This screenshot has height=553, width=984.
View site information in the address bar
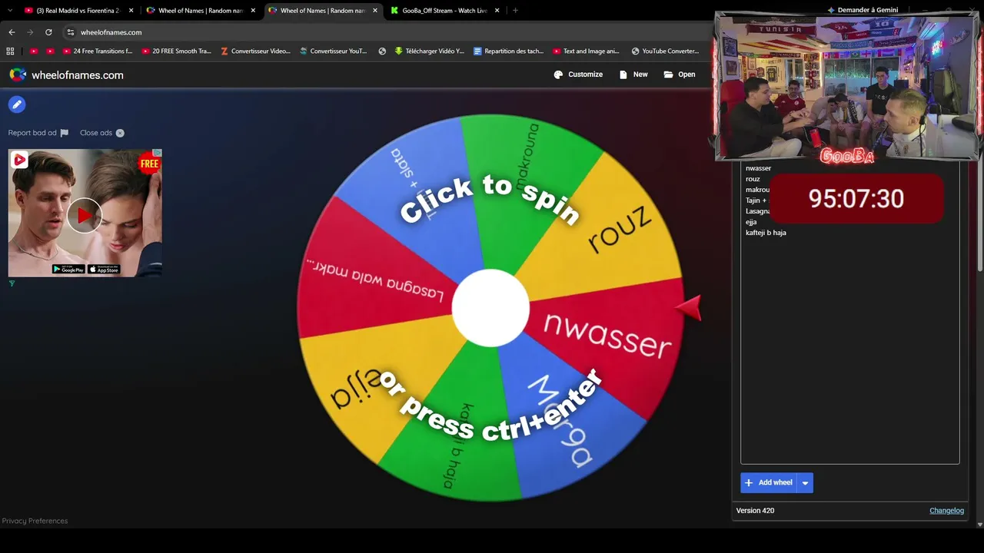click(x=70, y=32)
